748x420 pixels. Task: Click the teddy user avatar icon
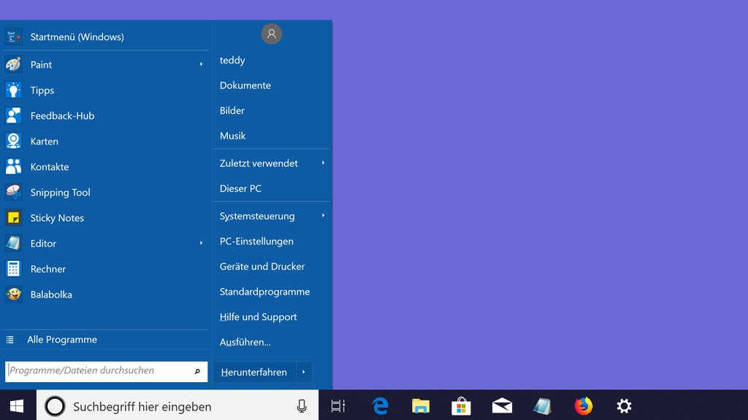(272, 34)
